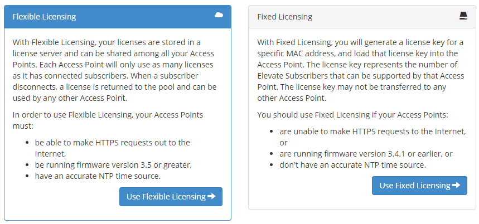Click the Fixed Licensing MAC address description paragraph
Image resolution: width=479 pixels, height=224 pixels.
[x=360, y=70]
